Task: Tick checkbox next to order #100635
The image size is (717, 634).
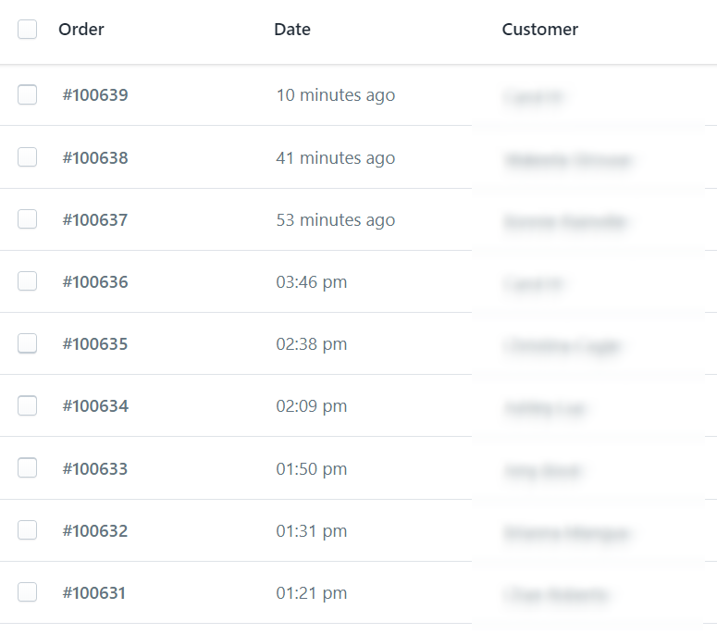Action: click(28, 343)
